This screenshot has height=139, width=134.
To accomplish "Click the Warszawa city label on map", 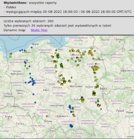I will point(76,86).
